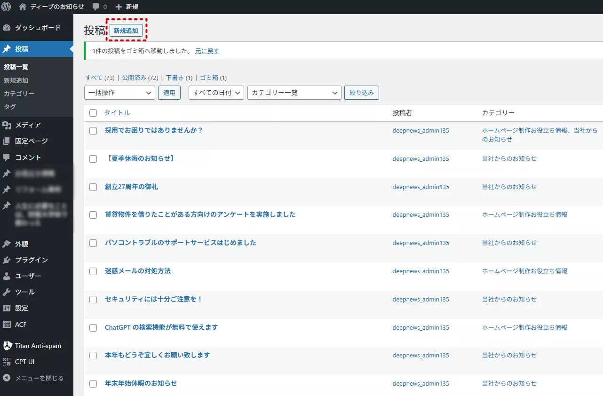
Task: Expand the すべての日付 date filter
Action: 216,93
